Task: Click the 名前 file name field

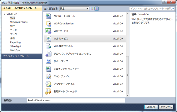Action: [76, 100]
